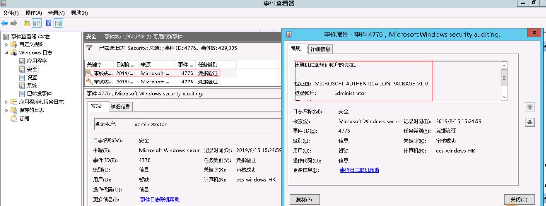Click the 关闭(C) button
This screenshot has height=206, width=546.
tap(519, 200)
